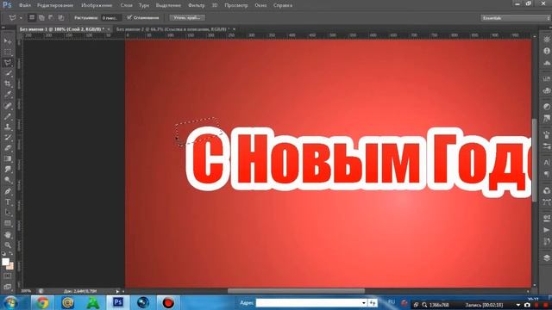Select the Magic Wand tool
The height and width of the screenshot is (310, 552).
8,73
